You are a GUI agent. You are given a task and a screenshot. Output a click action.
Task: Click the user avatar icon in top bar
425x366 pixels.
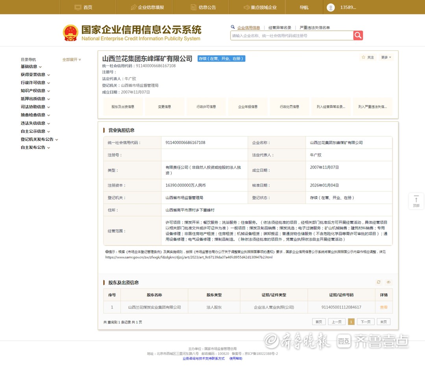point(331,7)
